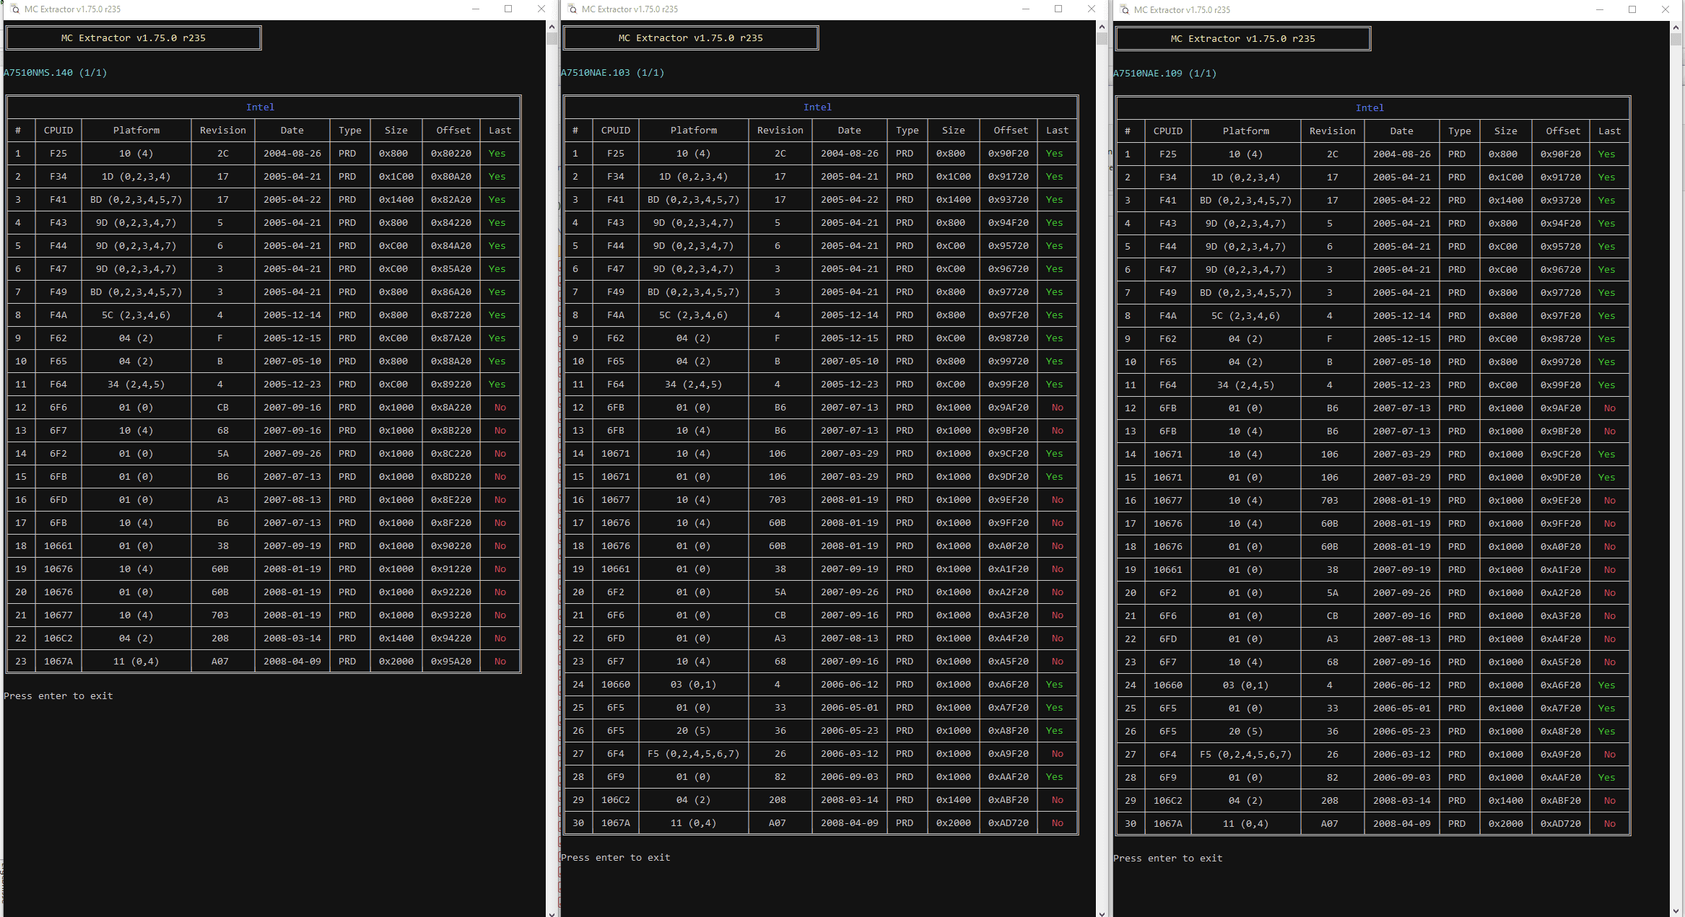This screenshot has height=917, width=1685.
Task: Click scroll-down arrow in A7510NAE.109 window
Action: click(x=1676, y=911)
